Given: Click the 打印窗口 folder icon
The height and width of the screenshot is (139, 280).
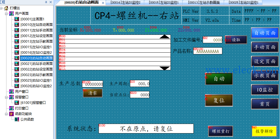Looking at the screenshot, I should point(11,108).
